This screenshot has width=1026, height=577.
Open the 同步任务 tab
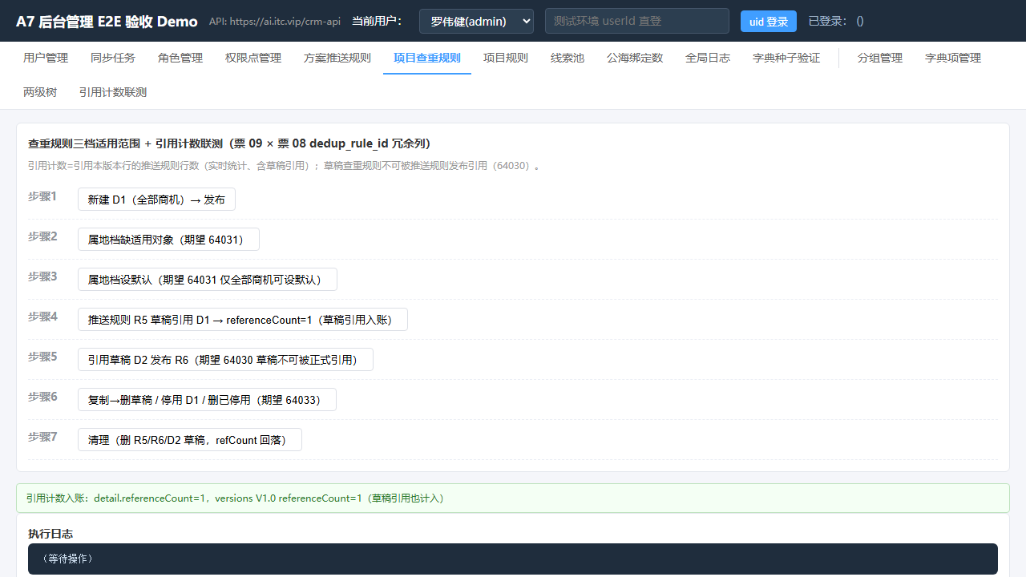click(x=113, y=58)
